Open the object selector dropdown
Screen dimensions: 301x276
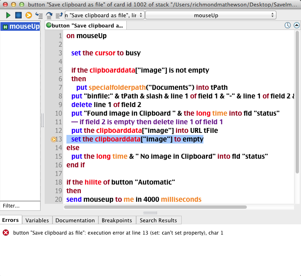pos(104,15)
